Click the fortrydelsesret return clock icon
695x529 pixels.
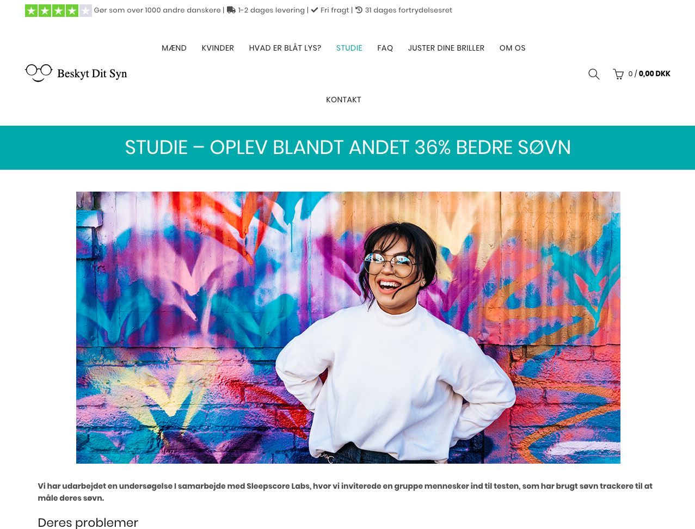pyautogui.click(x=359, y=10)
